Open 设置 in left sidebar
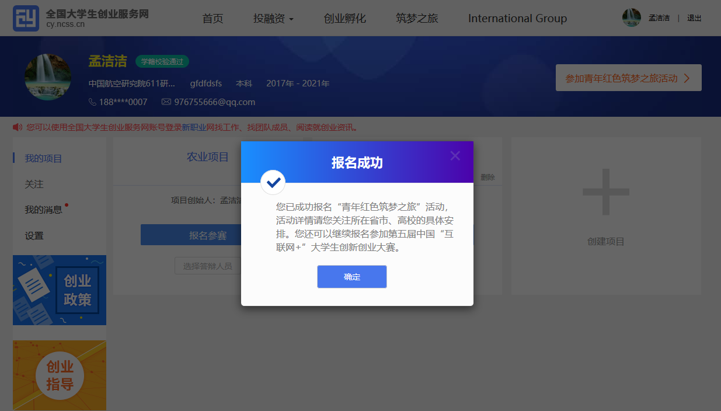 click(x=34, y=236)
